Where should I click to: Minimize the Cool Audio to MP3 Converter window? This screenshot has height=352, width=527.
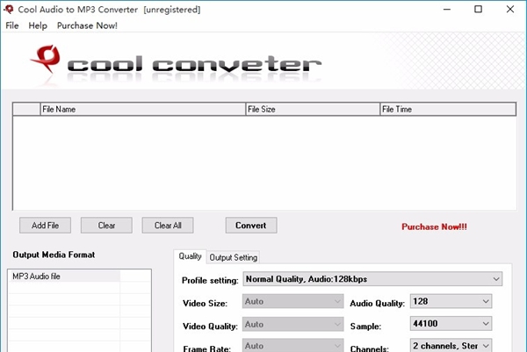point(447,10)
